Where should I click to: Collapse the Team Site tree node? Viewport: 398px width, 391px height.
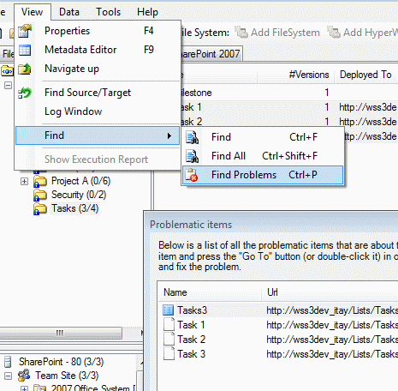coord(8,376)
